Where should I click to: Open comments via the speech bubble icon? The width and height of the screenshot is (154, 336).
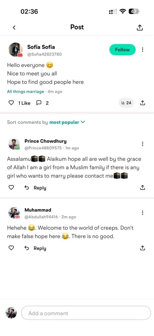coord(39,103)
